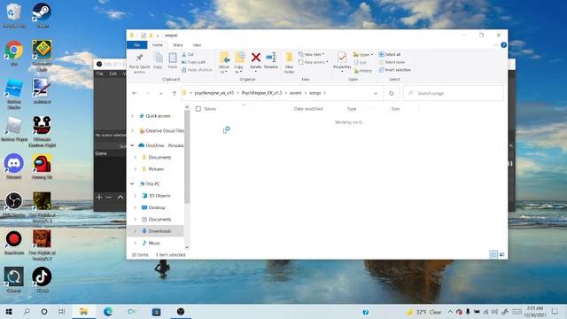Screen dimensions: 567x319
Task: Open the Move to dropdown
Action: coord(224,63)
